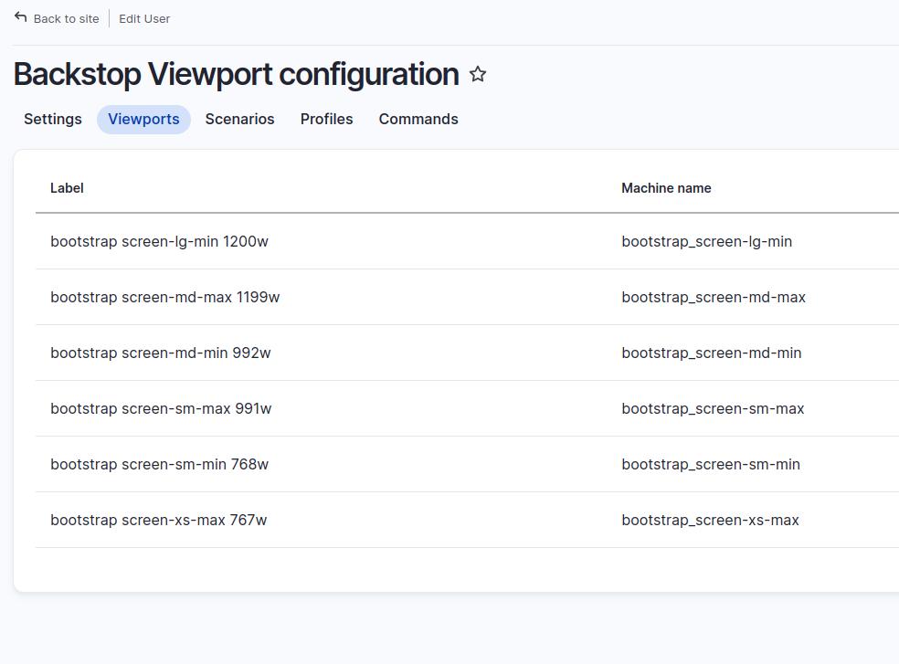
Task: Click the bootstrap screen-sm-max 991w label
Action: (x=161, y=408)
